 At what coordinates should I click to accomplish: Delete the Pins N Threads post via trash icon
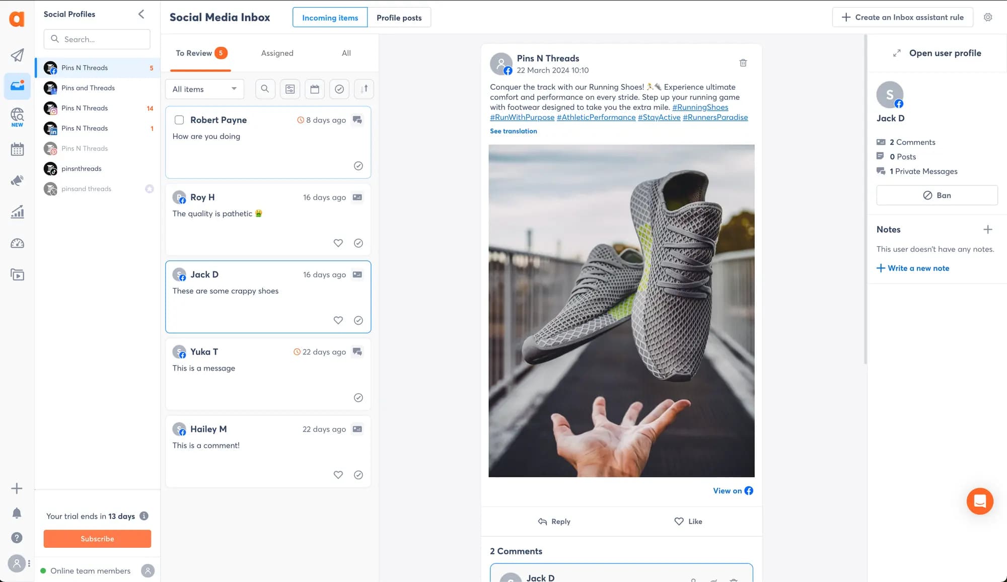tap(743, 62)
